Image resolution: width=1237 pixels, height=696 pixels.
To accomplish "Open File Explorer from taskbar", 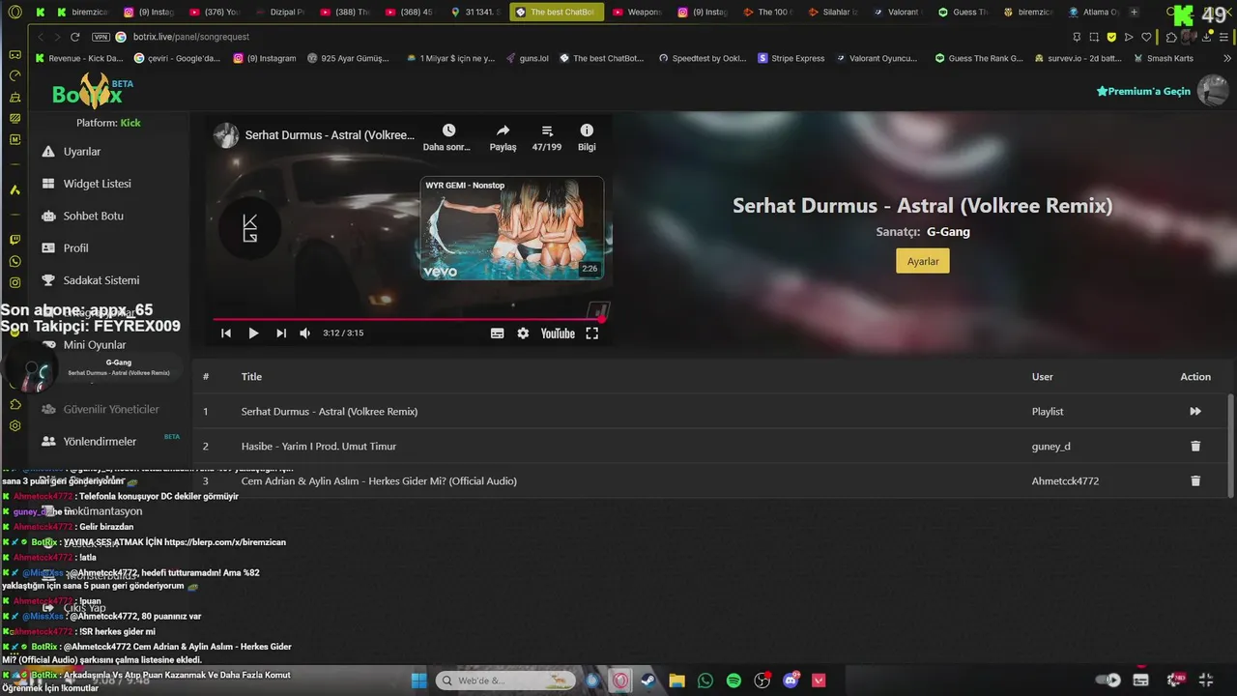I will (677, 681).
